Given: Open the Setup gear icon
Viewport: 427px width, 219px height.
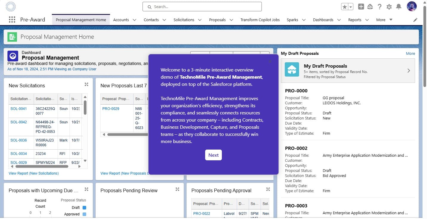Looking at the screenshot, I should tap(389, 7).
